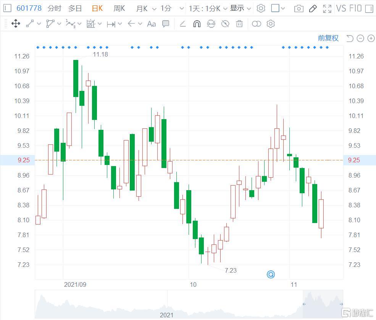The image size is (376, 320).
Task: Expand the polygon shape tool dropdown
Action: [59, 24]
